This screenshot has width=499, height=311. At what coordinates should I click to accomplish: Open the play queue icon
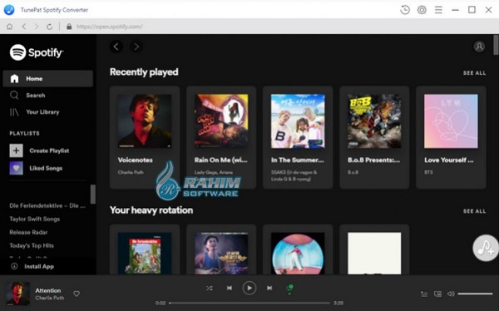(424, 294)
